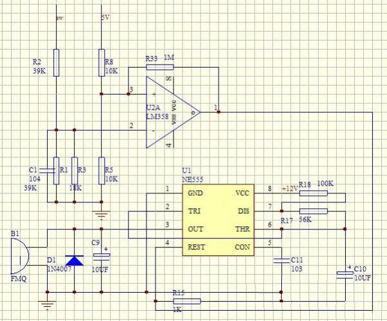Select capacitor C11 103 symbol
Viewport: 387px width, 321px height.
point(281,261)
